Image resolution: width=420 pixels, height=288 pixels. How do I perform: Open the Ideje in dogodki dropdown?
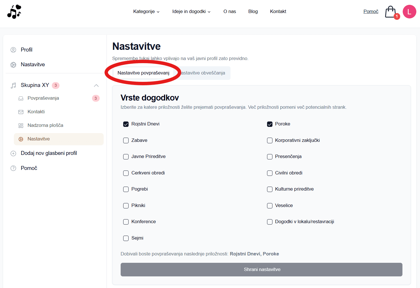pyautogui.click(x=191, y=12)
